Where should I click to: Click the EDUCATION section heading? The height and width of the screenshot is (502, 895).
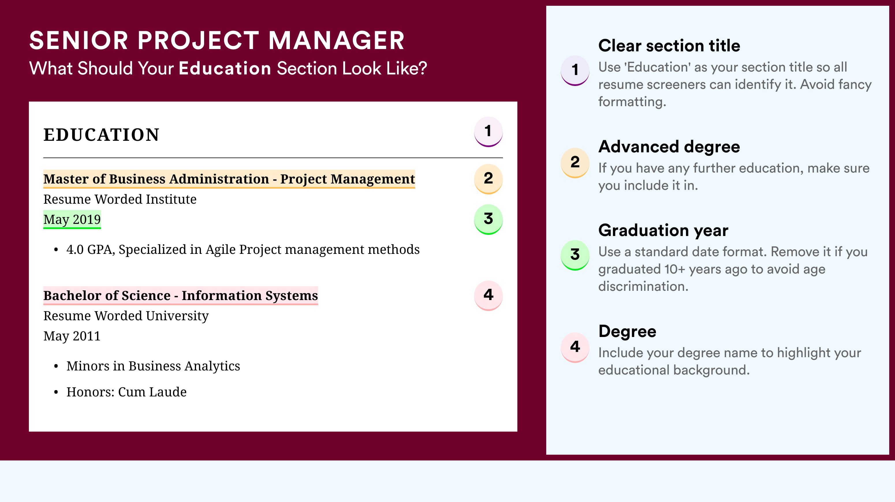tap(101, 135)
